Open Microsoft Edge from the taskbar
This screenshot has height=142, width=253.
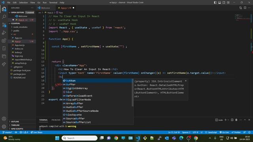(181, 138)
